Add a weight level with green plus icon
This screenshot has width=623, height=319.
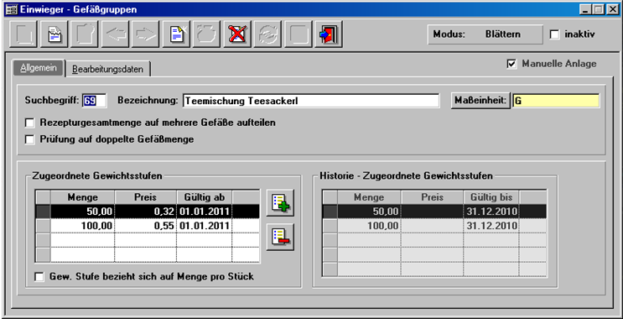point(281,203)
